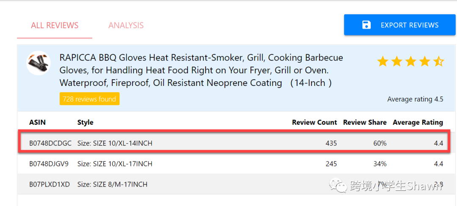Click the 728 reviews found badge

pyautogui.click(x=89, y=99)
